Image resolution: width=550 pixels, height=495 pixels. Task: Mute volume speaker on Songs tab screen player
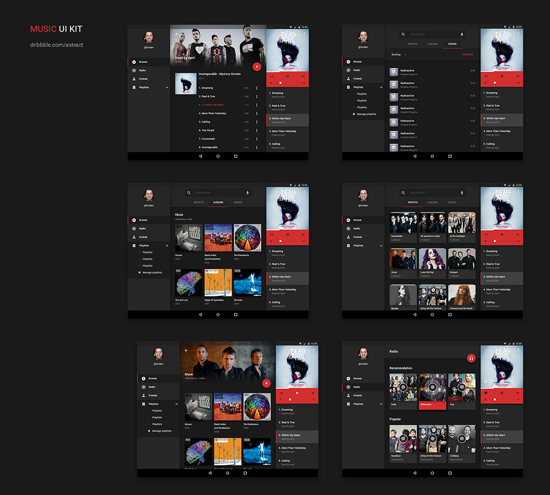point(486,83)
